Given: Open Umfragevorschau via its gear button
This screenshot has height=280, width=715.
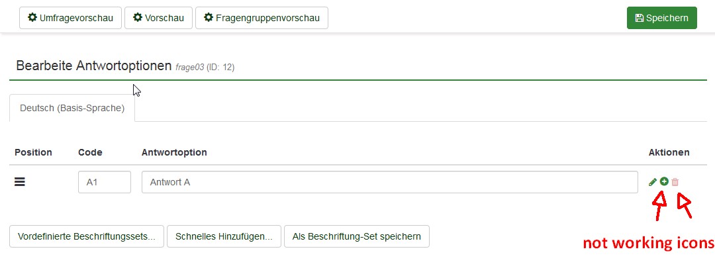Looking at the screenshot, I should (x=71, y=18).
